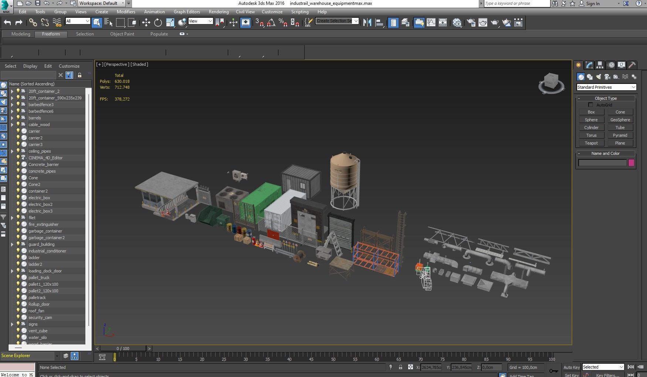Viewport: 647px width, 377px height.
Task: Click Render Production teapot icon
Action: pyautogui.click(x=495, y=23)
